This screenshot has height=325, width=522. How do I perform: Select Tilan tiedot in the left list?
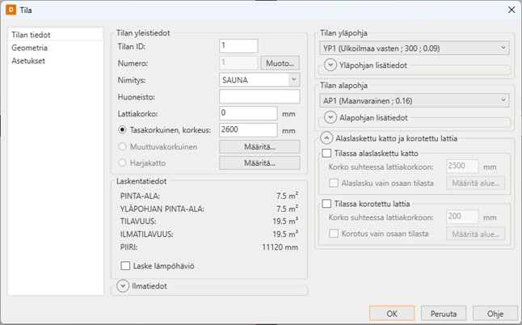31,36
